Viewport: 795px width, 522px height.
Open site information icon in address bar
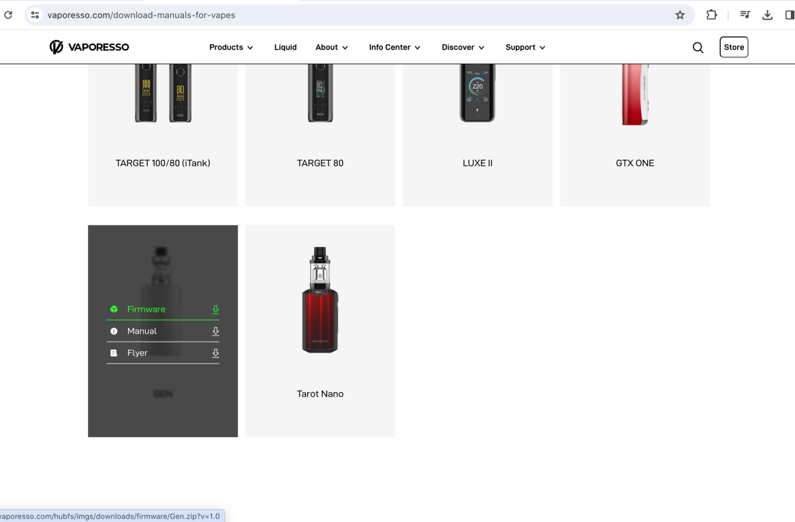point(35,15)
